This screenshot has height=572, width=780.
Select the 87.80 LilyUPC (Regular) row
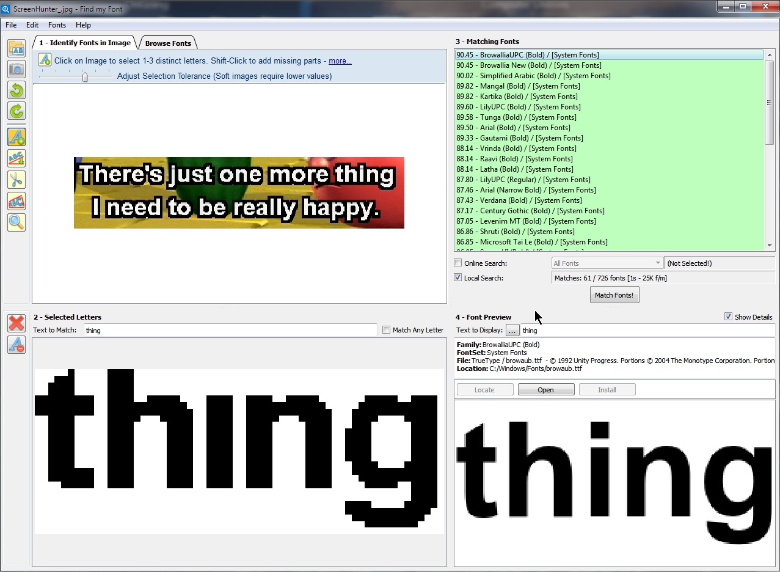coord(610,180)
